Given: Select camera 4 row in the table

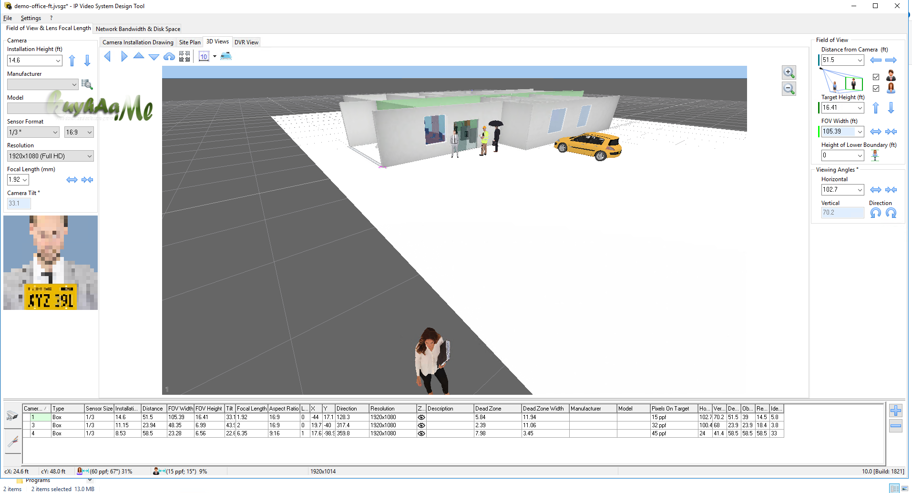Looking at the screenshot, I should [403, 433].
